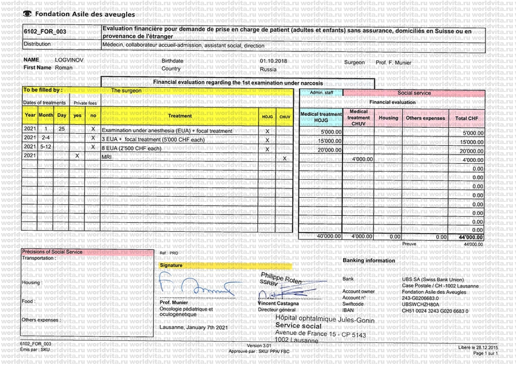The image size is (516, 365).
Task: Click the pink 'Social service' header cell
Action: tap(414, 93)
